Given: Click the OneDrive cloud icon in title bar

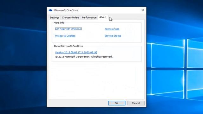Looking at the screenshot, I should point(50,10).
